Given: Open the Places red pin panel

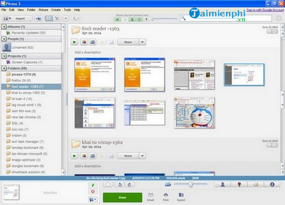Looking at the screenshot, I should (239, 184).
